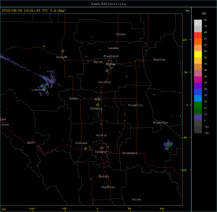Click the Base_Reflectivity title
Viewport: 217px width, 212px height.
click(109, 4)
